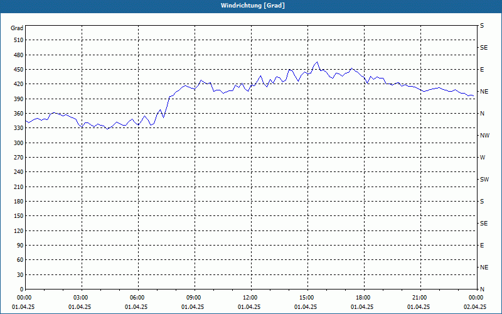The height and width of the screenshot is (314, 502).
Task: Click the N compass label beside 360 gridline
Action: pos(482,114)
